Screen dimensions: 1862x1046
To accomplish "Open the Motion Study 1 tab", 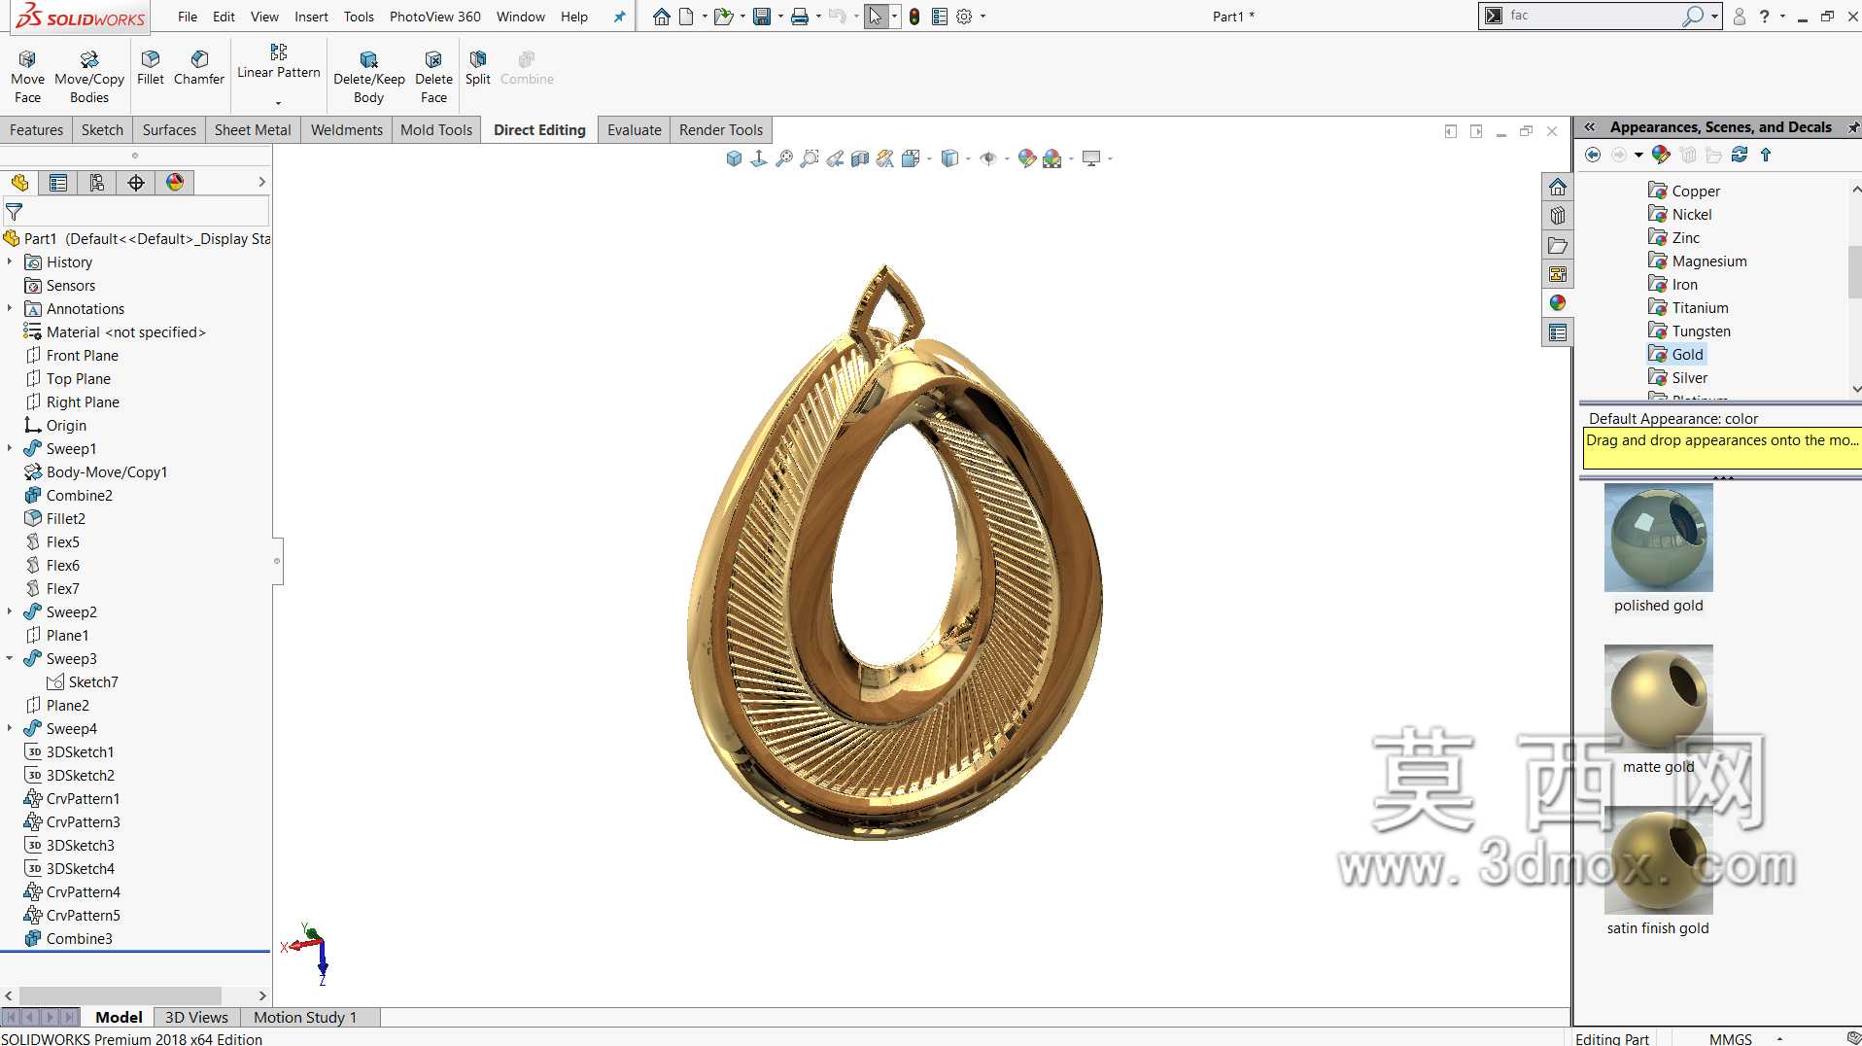I will (x=305, y=1018).
